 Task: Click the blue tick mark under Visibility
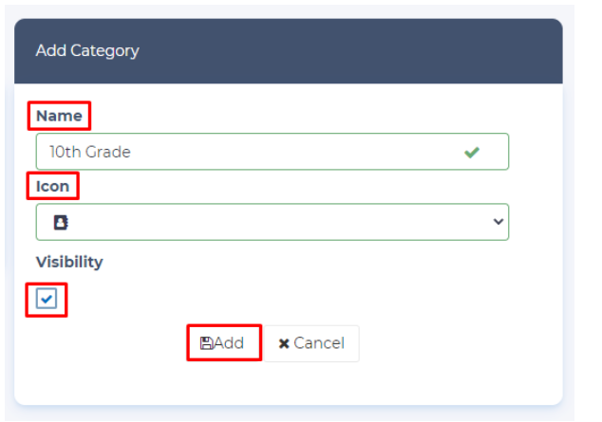47,300
